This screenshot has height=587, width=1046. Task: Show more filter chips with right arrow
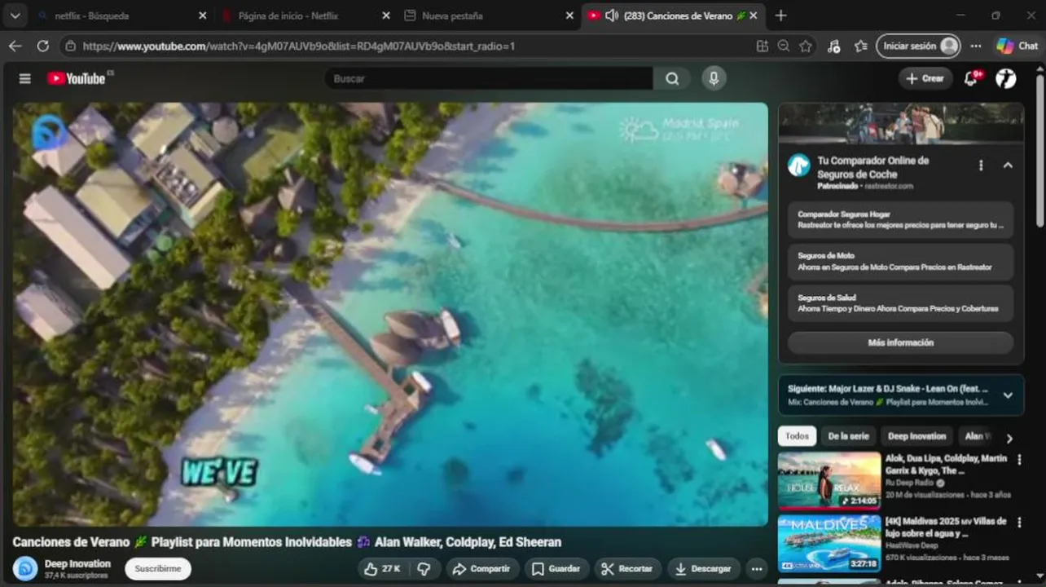(1009, 439)
